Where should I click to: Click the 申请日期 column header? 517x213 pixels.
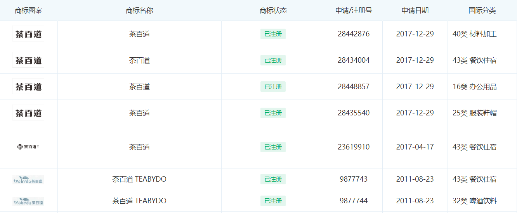click(415, 10)
